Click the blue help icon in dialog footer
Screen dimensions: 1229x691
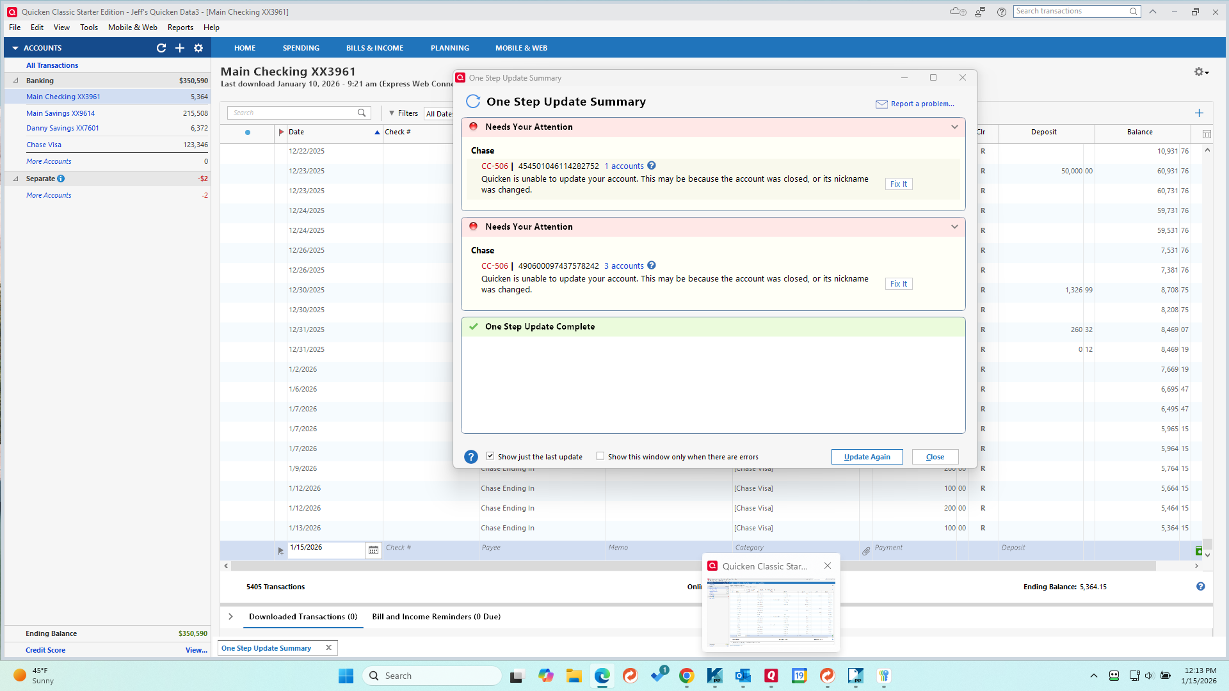(x=471, y=457)
